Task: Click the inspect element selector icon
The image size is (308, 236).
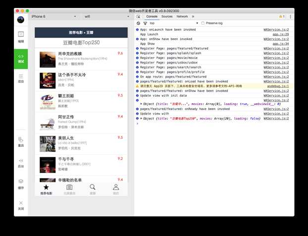Action: (138, 17)
